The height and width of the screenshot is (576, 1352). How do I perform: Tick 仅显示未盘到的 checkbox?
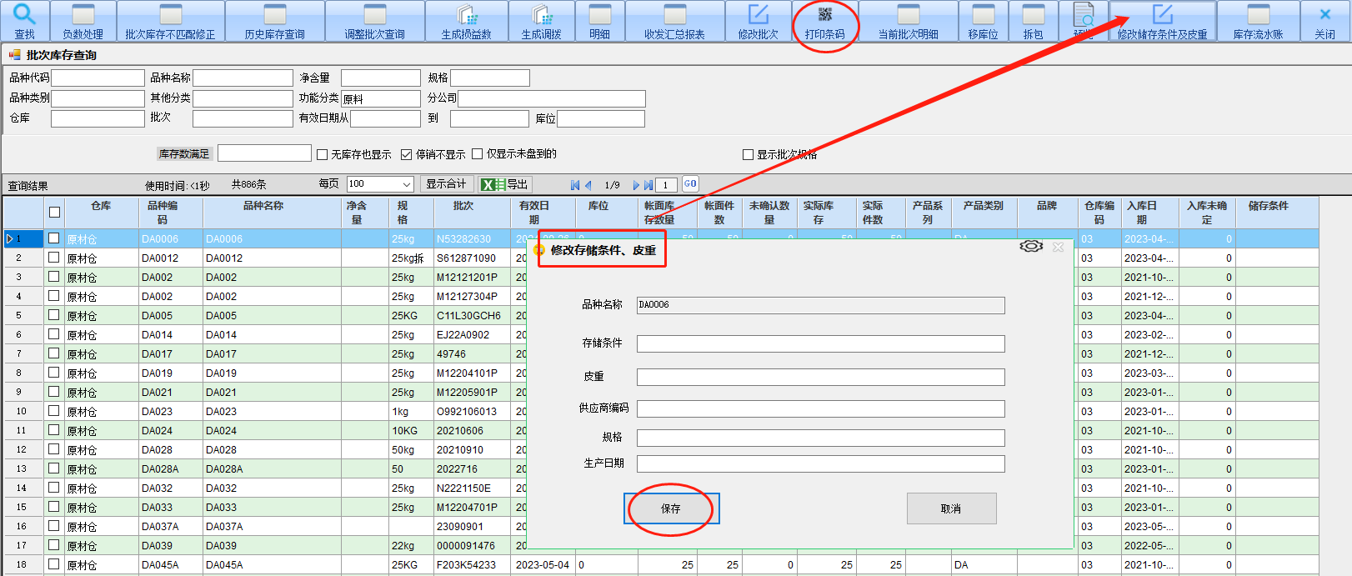(478, 154)
